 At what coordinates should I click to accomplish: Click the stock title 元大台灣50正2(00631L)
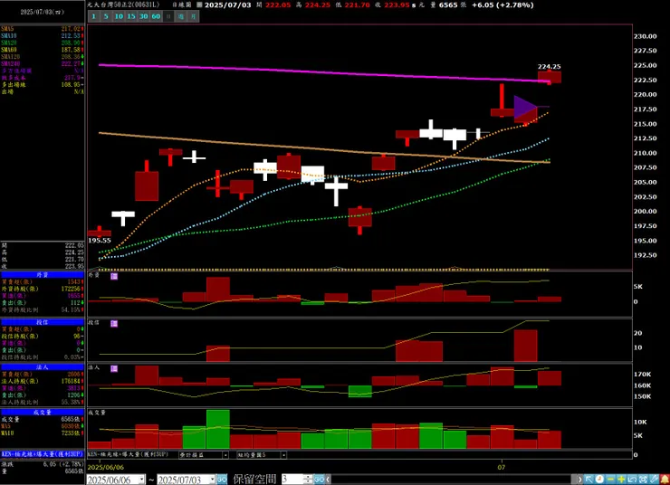tap(123, 5)
